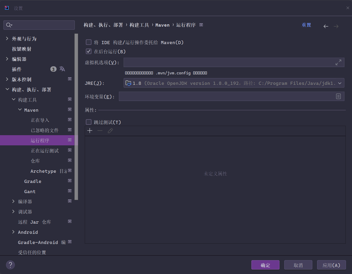Click the back arrow navigation icon
Screen dimensions: 352x274
point(326,26)
